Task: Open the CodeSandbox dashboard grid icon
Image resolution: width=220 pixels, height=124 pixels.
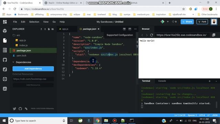Action: click(x=5, y=22)
